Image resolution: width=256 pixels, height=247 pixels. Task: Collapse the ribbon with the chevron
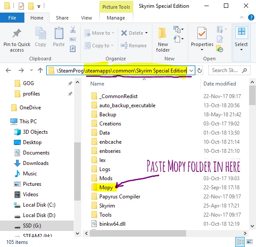pos(242,17)
